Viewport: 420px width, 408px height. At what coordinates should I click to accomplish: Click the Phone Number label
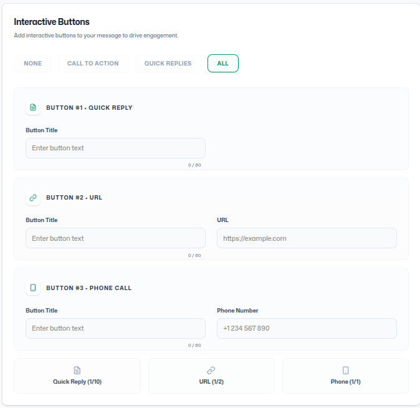237,310
